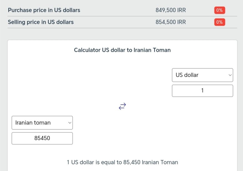
Task: Click the 849,500 IRR purchase value
Action: click(171, 10)
